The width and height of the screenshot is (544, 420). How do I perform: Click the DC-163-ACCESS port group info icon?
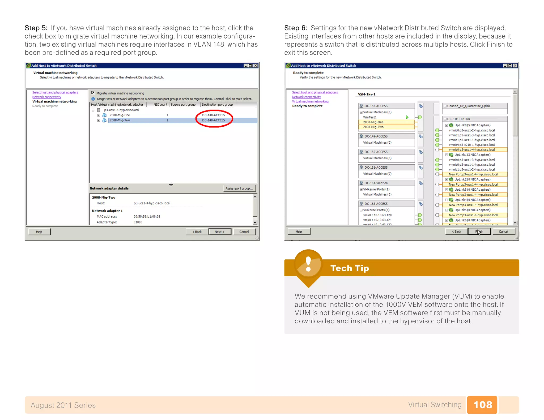click(421, 204)
